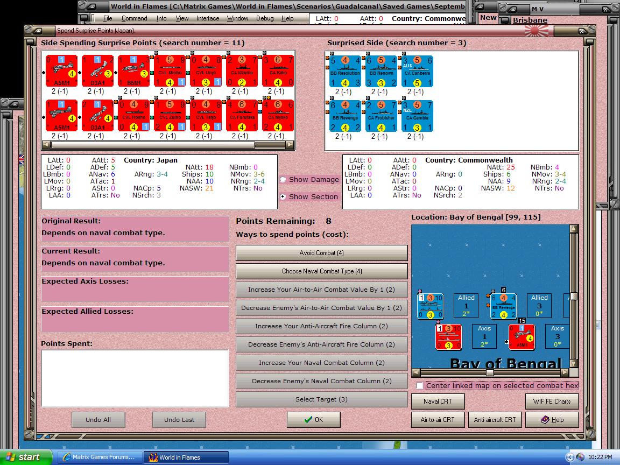Viewport: 620px width, 465px height.
Task: Click the map's vertical scrollbar down arrow
Action: [574, 363]
